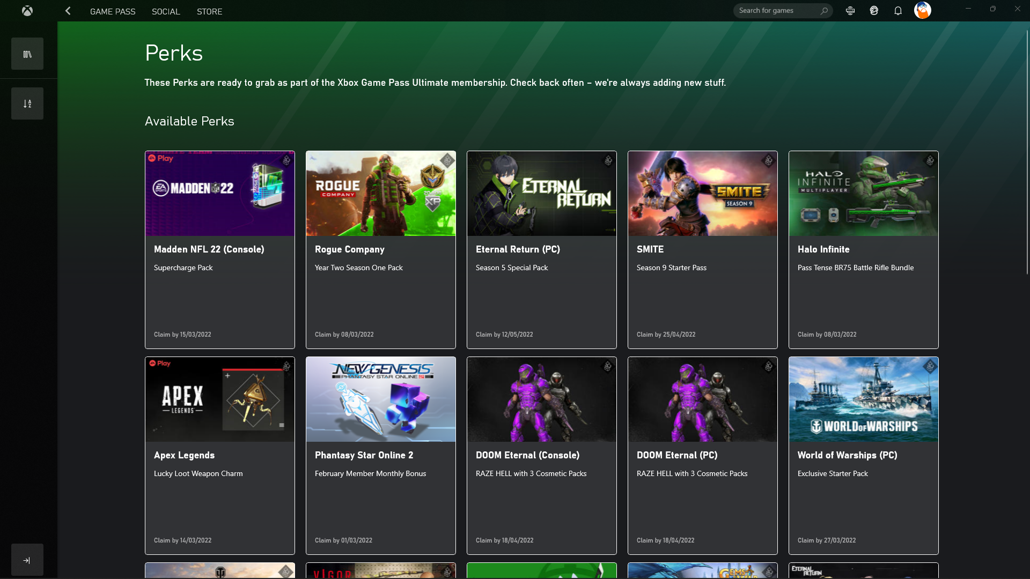Screen dimensions: 1030x579
Task: Open the GAME PASS tab
Action: click(x=113, y=11)
